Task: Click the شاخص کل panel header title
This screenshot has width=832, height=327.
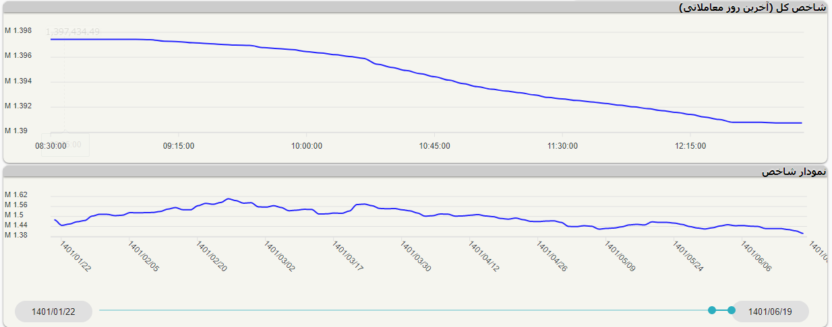Action: (x=752, y=7)
